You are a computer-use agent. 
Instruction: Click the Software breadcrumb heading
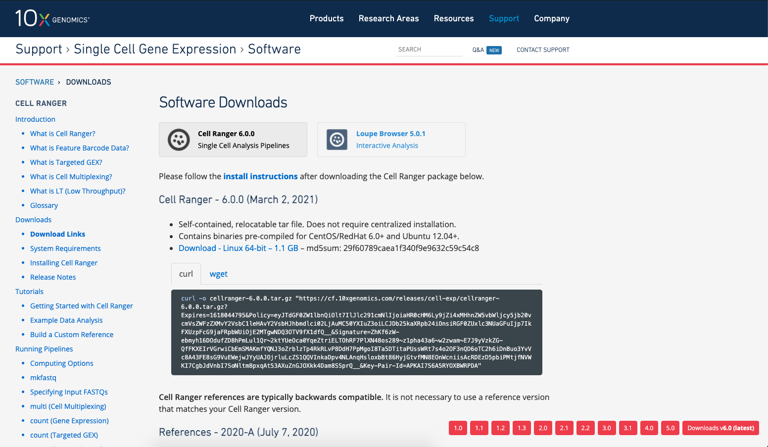coord(274,49)
